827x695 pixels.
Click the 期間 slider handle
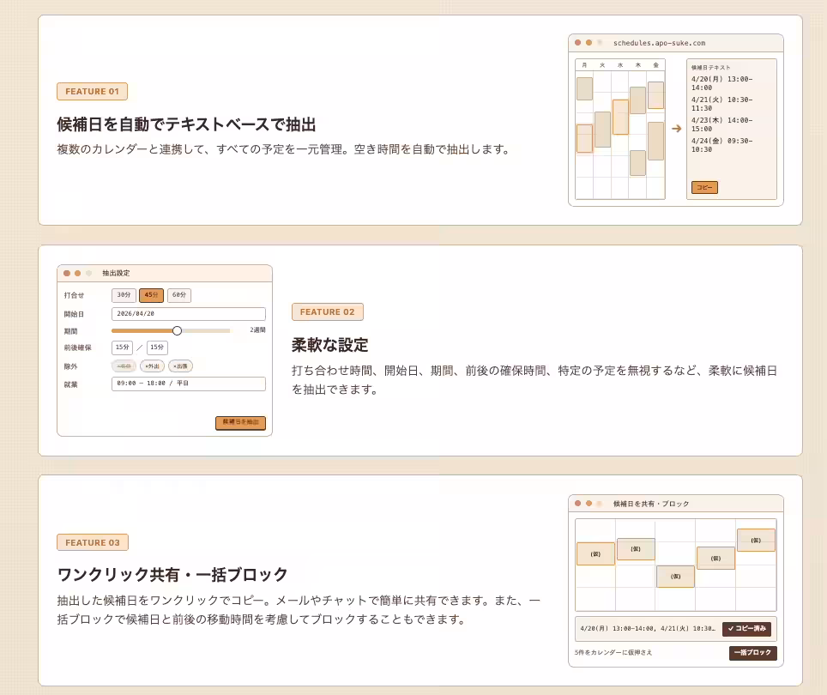point(178,330)
